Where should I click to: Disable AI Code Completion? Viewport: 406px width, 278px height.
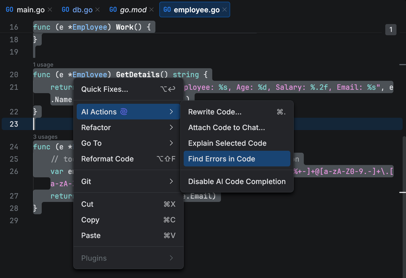(x=237, y=182)
